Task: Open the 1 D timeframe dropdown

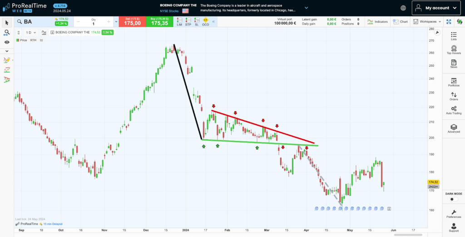Action: point(31,33)
